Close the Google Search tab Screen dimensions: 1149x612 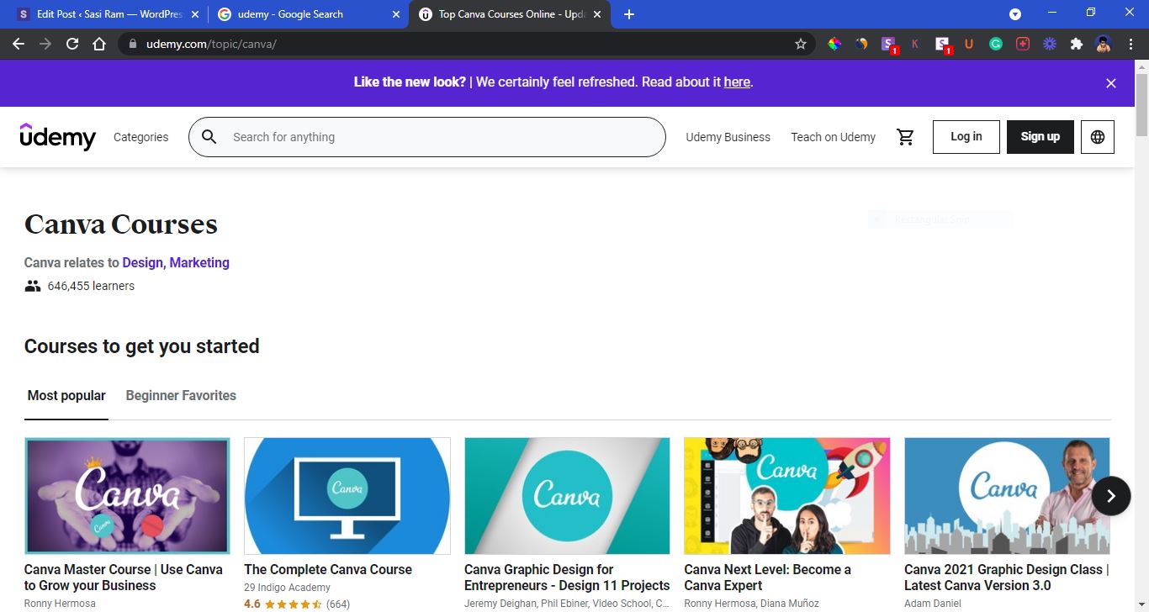tap(395, 14)
